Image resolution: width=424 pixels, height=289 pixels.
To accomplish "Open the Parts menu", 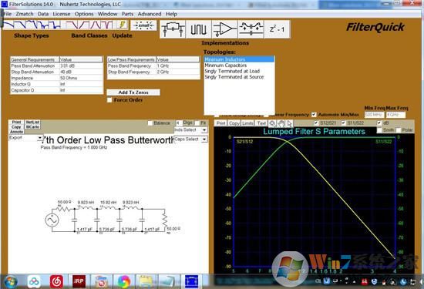I will click(x=127, y=14).
